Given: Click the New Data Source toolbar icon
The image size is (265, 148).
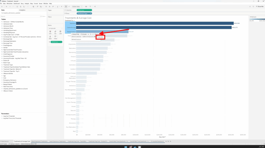Looking at the screenshot, I should click(x=21, y=6).
